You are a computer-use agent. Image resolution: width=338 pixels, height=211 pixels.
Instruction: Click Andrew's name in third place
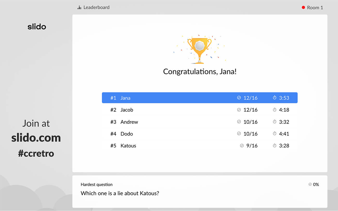click(x=129, y=122)
